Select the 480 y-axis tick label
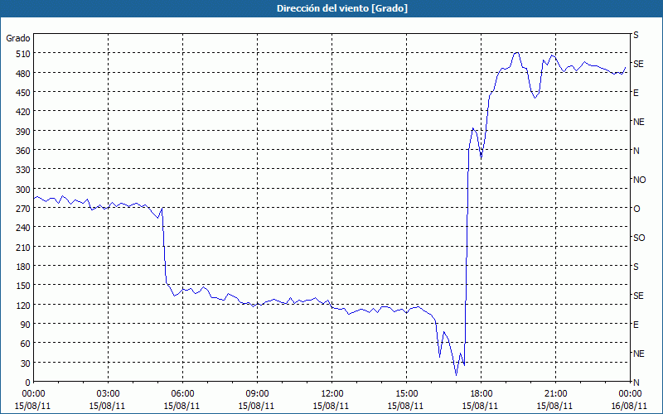 tap(24, 74)
